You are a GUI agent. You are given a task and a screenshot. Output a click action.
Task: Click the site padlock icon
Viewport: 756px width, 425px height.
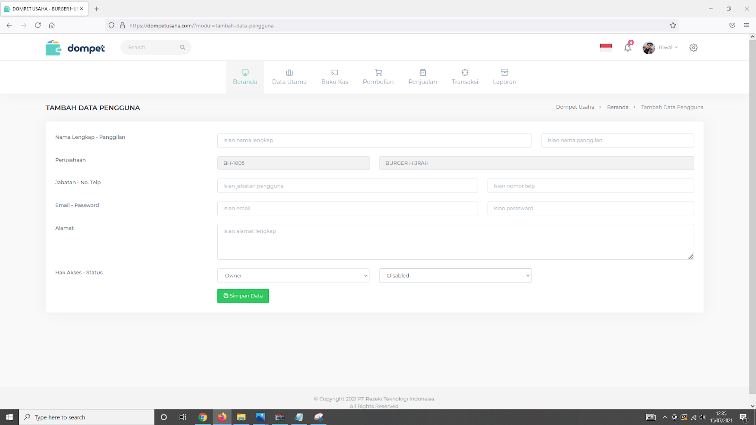click(x=122, y=25)
